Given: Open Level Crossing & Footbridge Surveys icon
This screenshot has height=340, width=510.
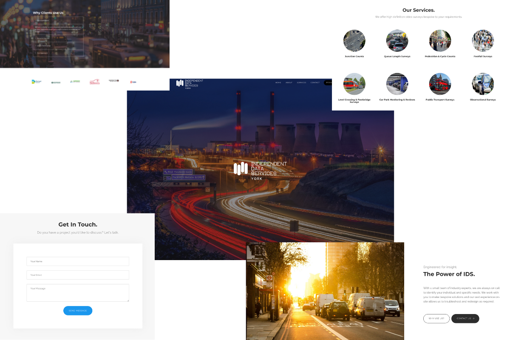Looking at the screenshot, I should pyautogui.click(x=354, y=84).
